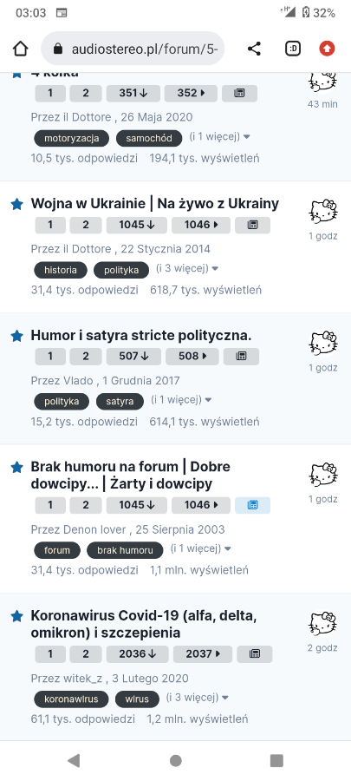Screen dimensions: 351x781
Task: Open page list icon for Koronawirus topic
Action: [x=255, y=654]
